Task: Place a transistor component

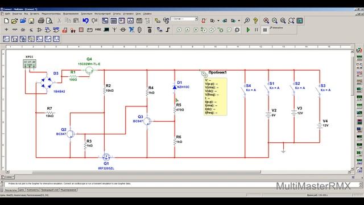Action: tap(31, 30)
